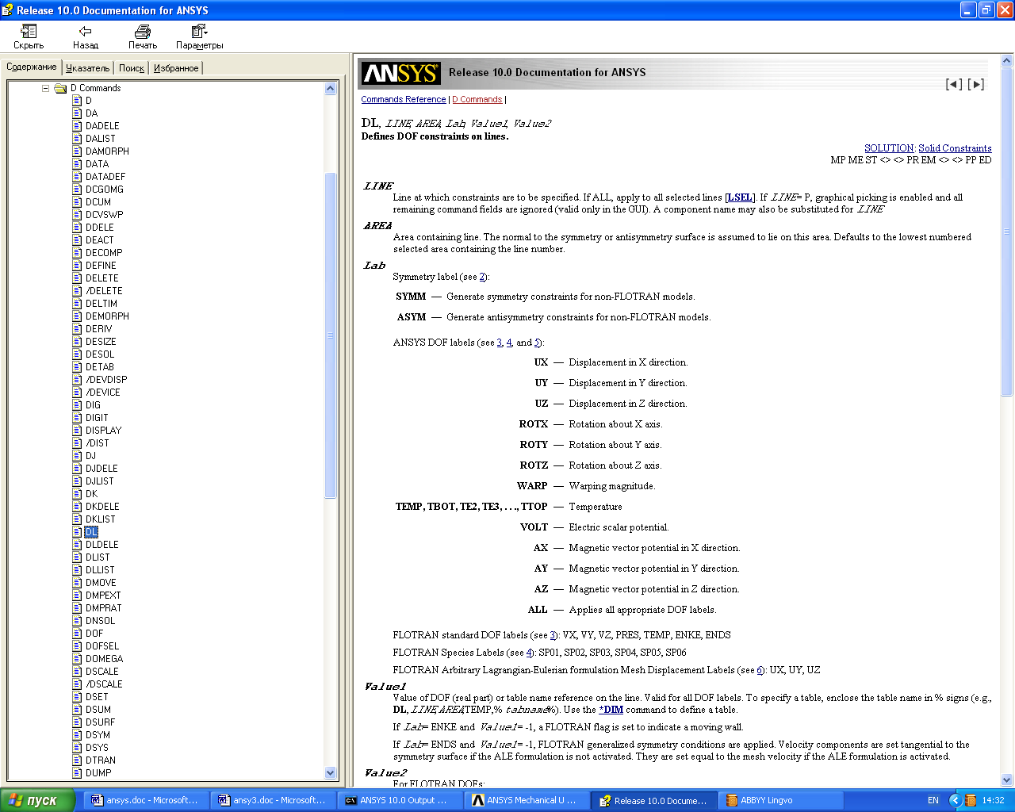
Task: Switch to ABBYY Lingvo taskbar item
Action: click(780, 800)
